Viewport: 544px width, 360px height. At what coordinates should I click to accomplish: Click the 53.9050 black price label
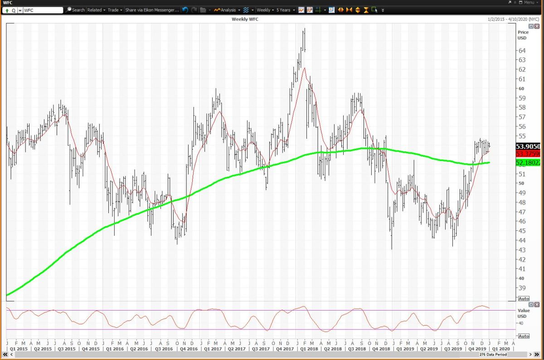[528, 146]
